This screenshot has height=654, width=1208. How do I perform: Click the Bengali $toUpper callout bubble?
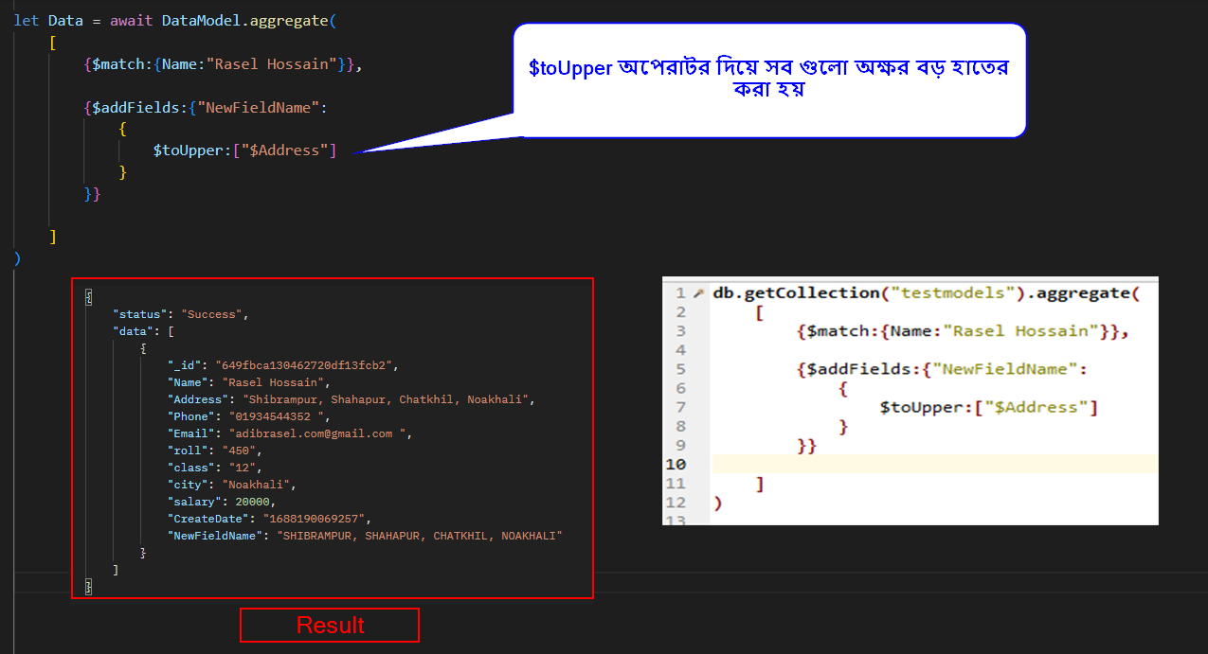click(x=769, y=80)
